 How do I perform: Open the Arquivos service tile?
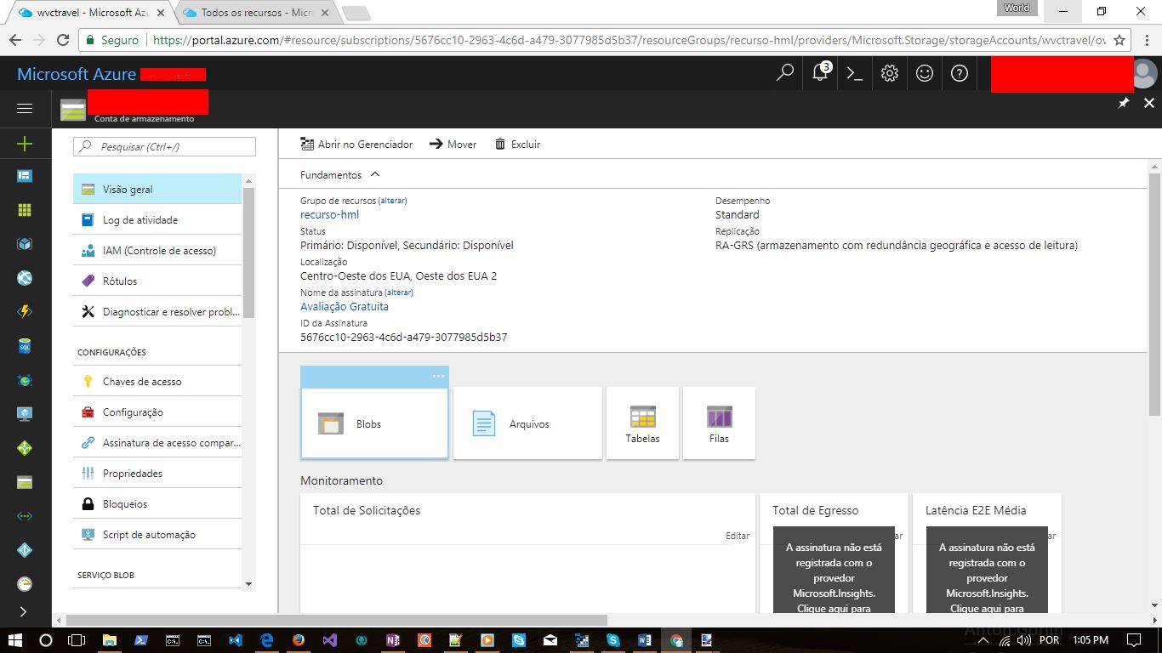tap(527, 423)
